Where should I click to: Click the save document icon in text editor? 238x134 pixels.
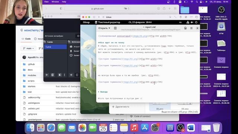pos(185,28)
